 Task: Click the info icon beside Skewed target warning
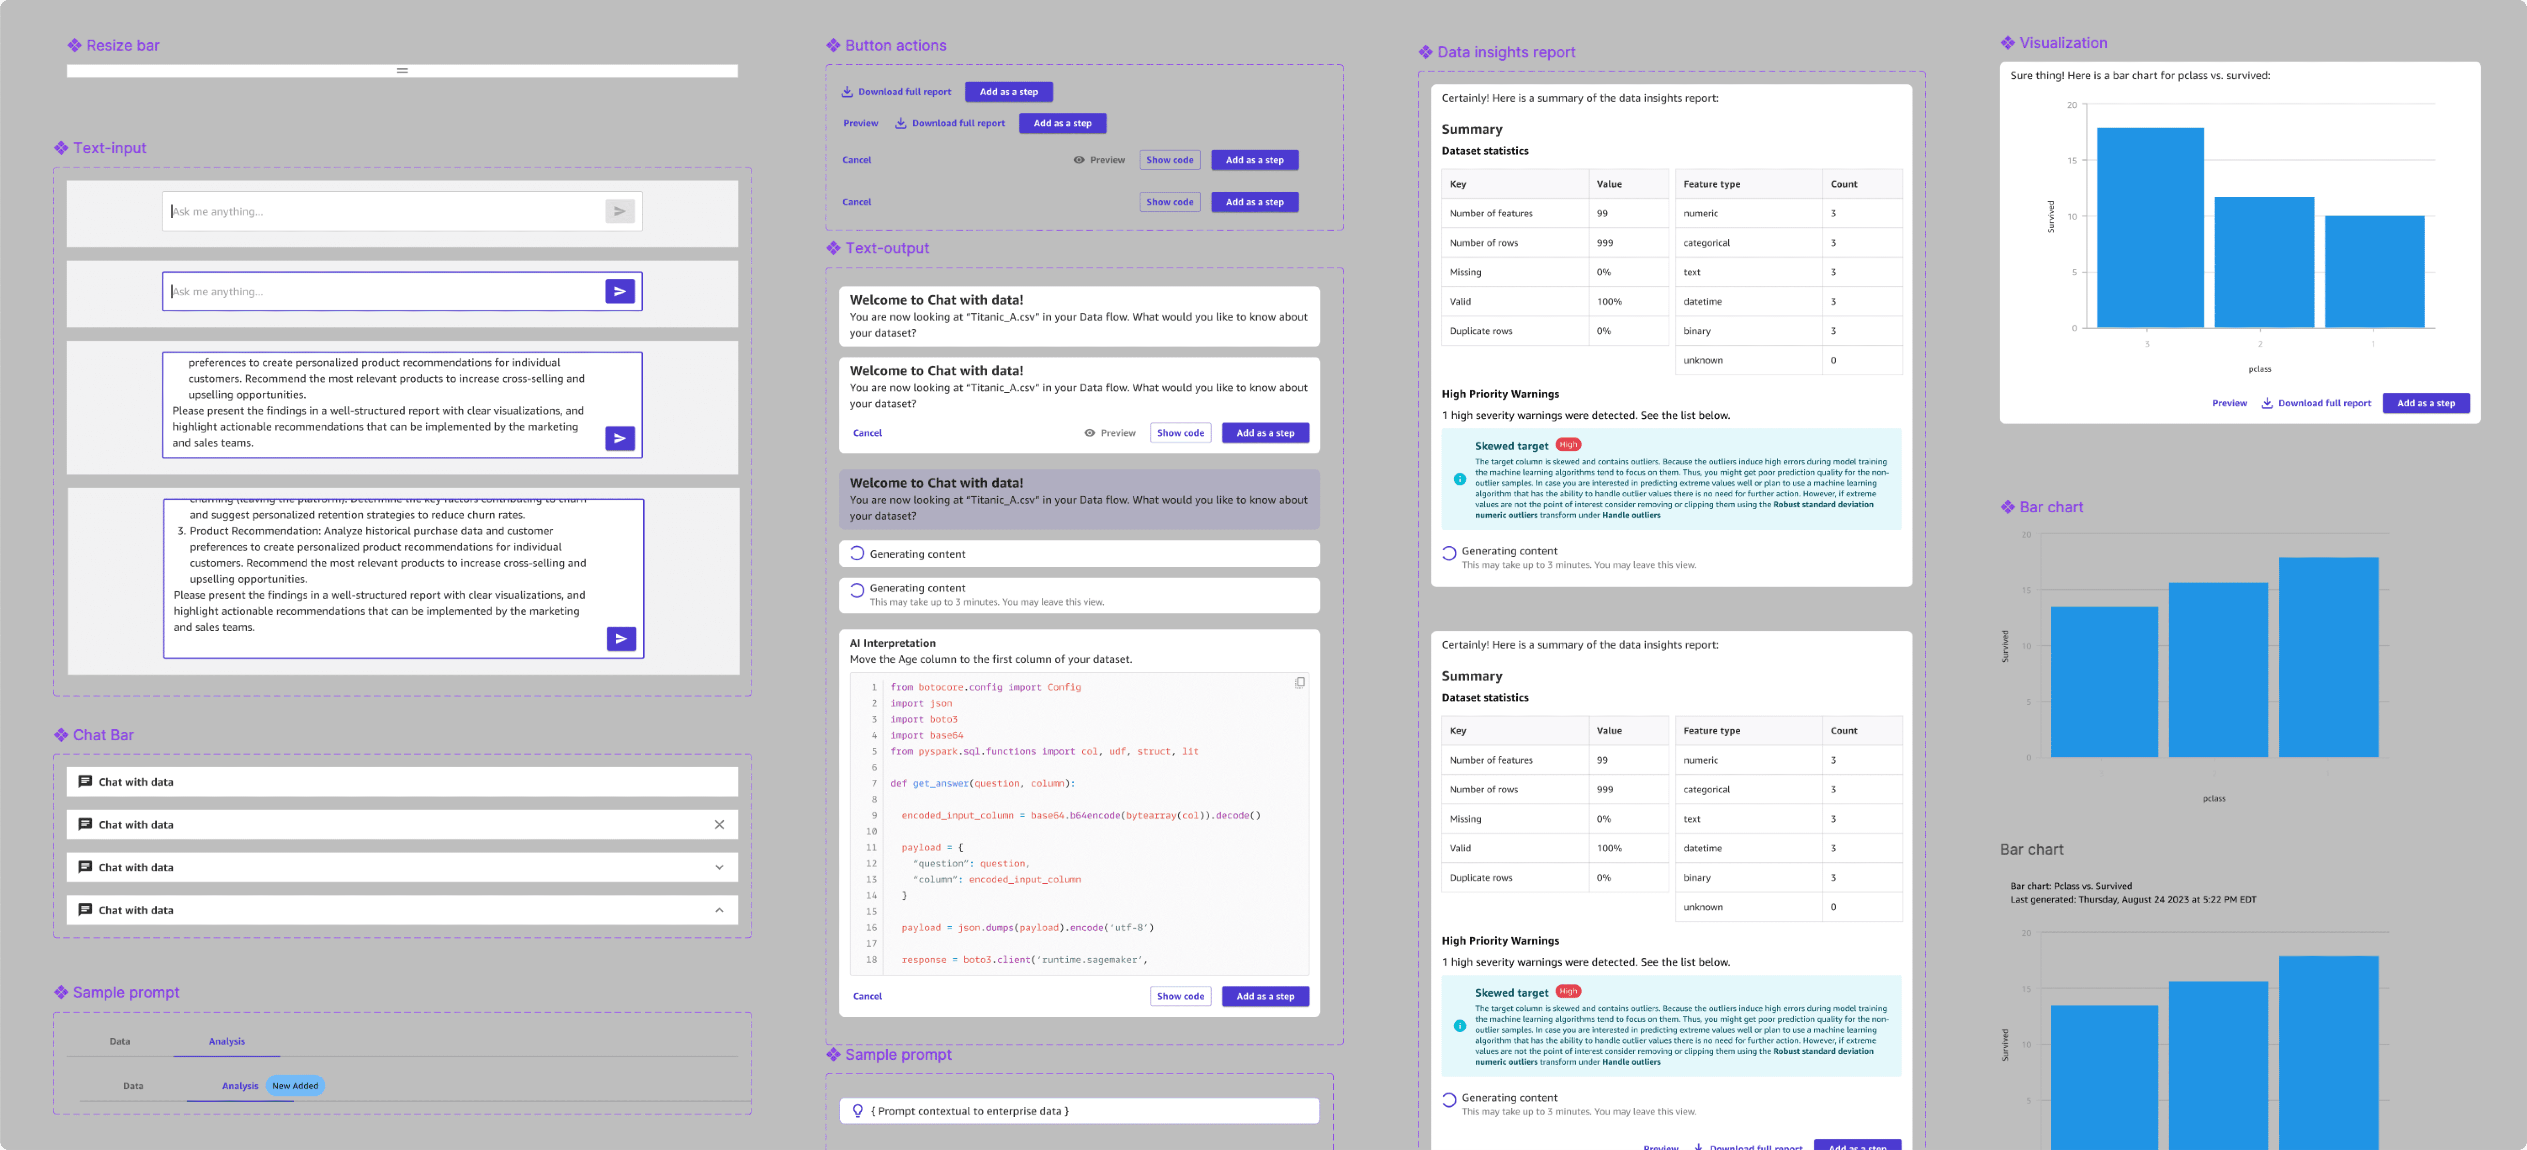click(x=1460, y=479)
